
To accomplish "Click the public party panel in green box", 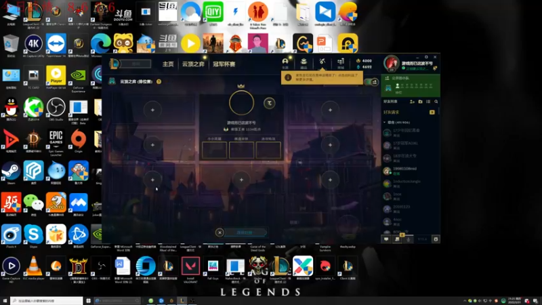I will point(411,85).
